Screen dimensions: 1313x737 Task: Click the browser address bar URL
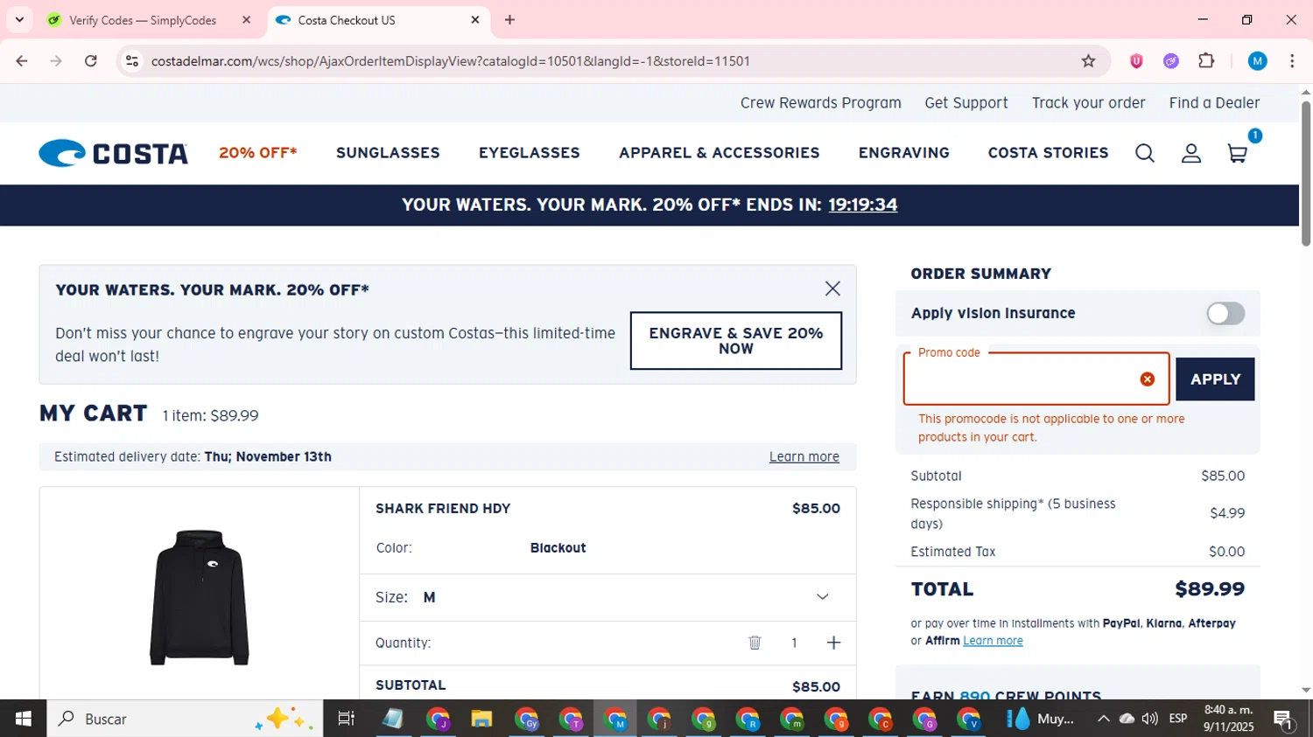(451, 61)
